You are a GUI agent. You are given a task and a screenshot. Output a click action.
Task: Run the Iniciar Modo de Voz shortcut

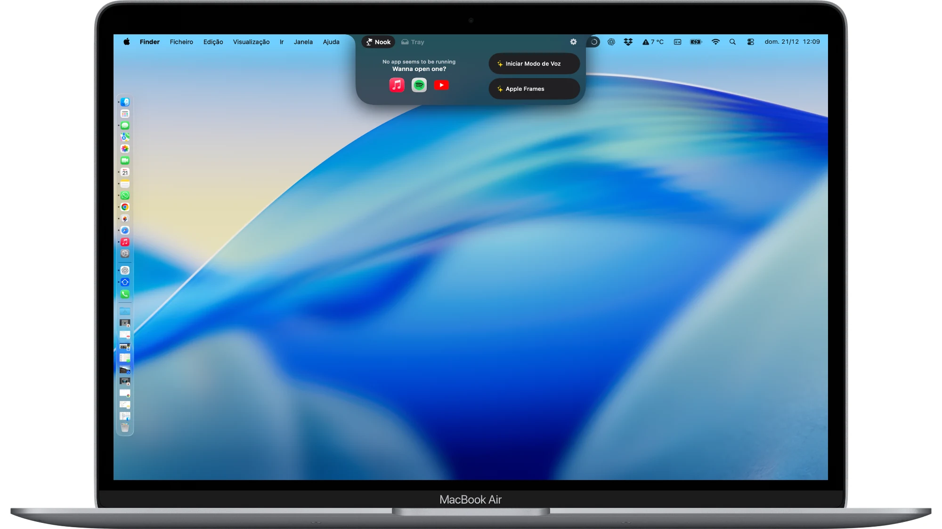[534, 63]
